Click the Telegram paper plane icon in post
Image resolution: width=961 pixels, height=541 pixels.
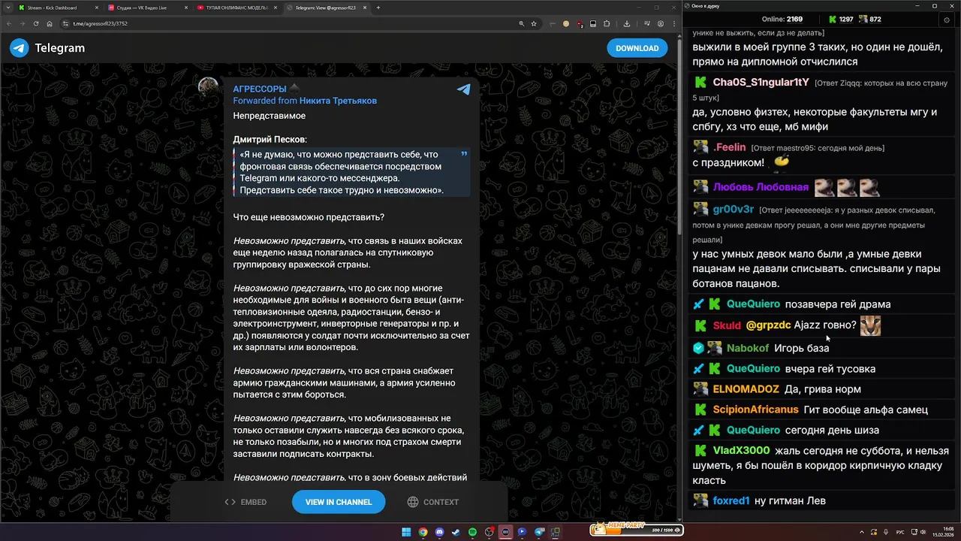pyautogui.click(x=464, y=89)
